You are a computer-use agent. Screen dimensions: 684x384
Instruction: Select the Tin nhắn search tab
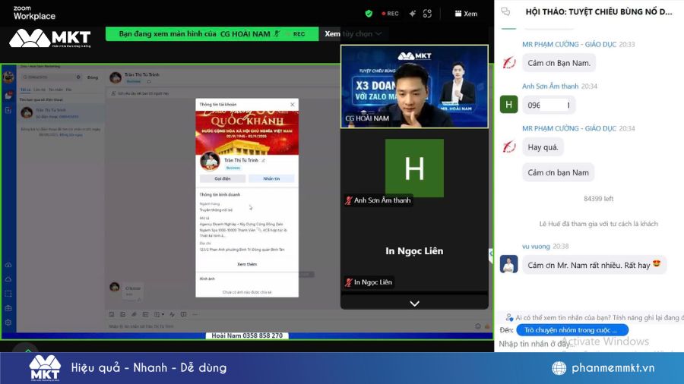(x=55, y=90)
